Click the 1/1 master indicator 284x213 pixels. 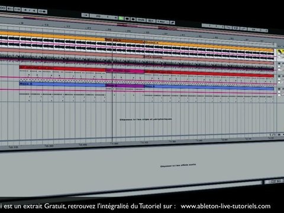[x=272, y=135]
